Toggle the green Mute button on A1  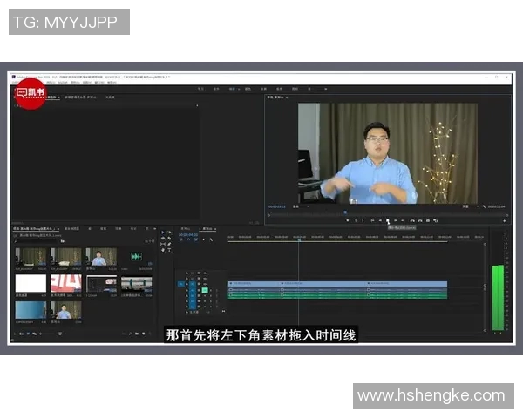(205, 290)
